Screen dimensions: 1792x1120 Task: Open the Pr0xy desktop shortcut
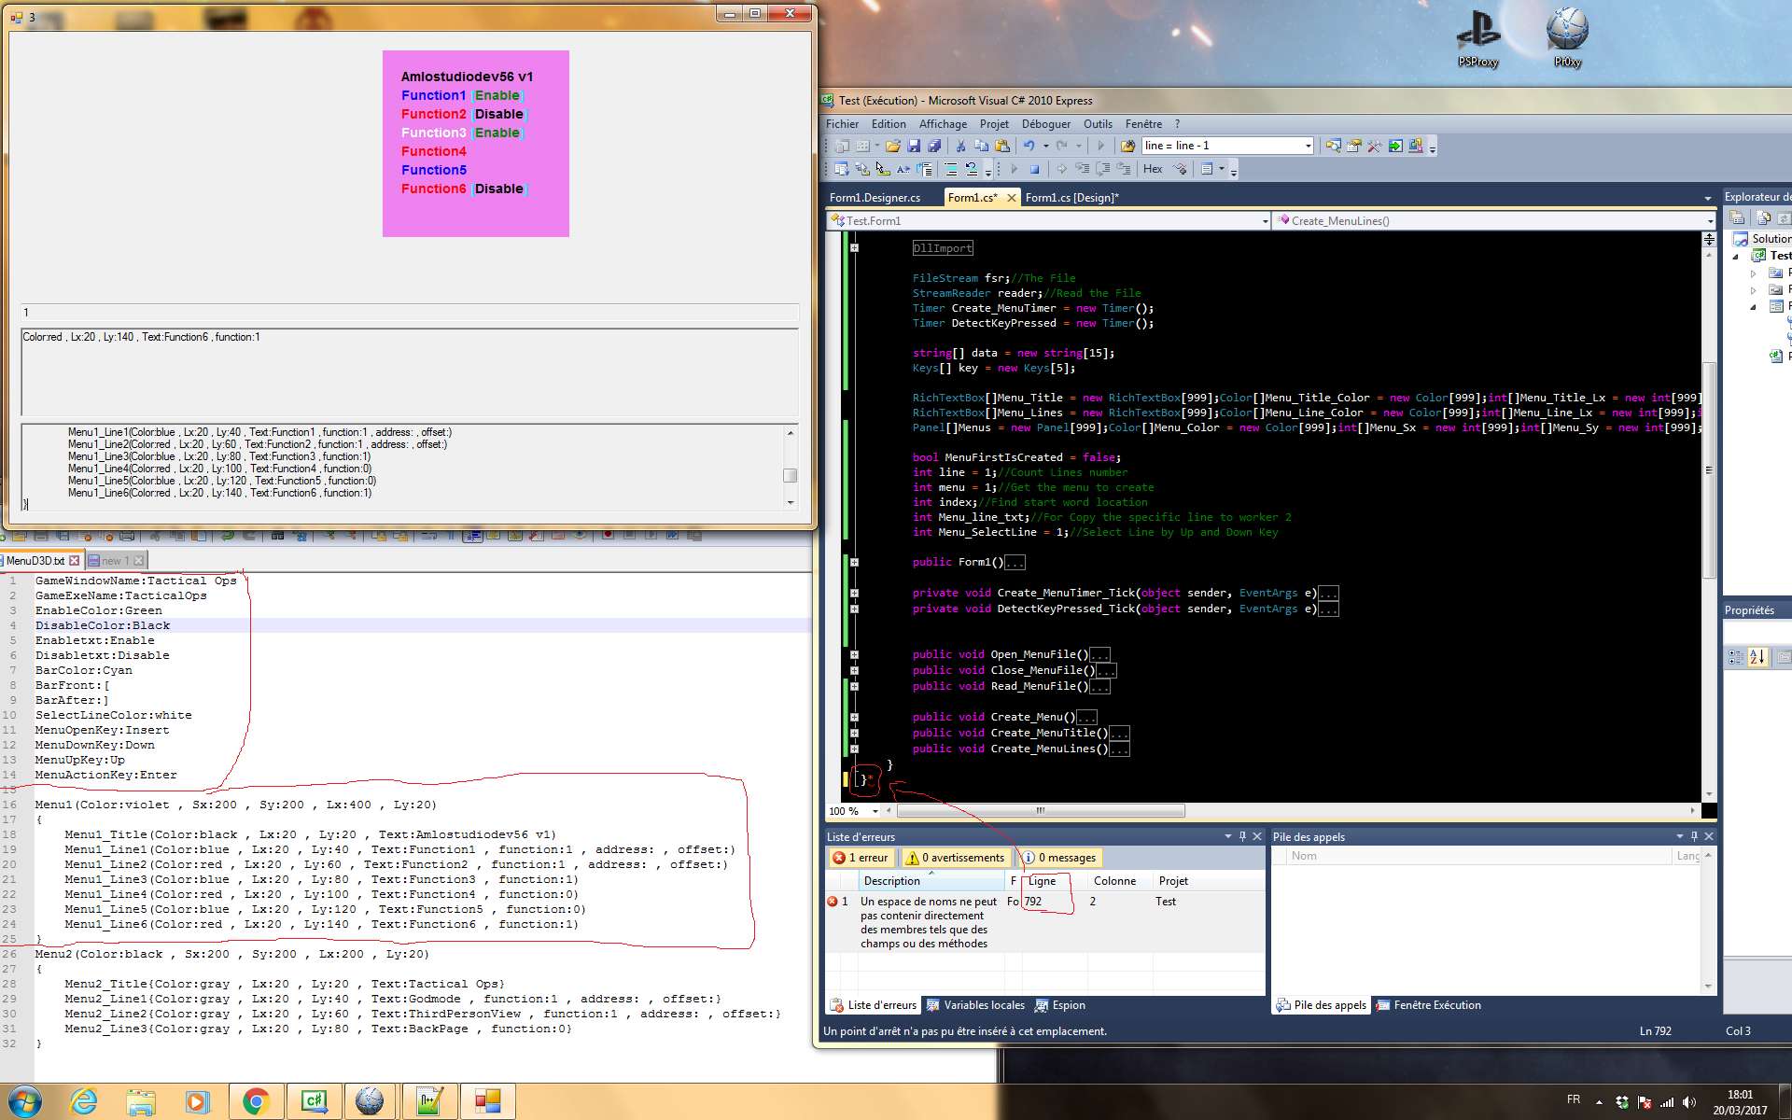(1567, 37)
